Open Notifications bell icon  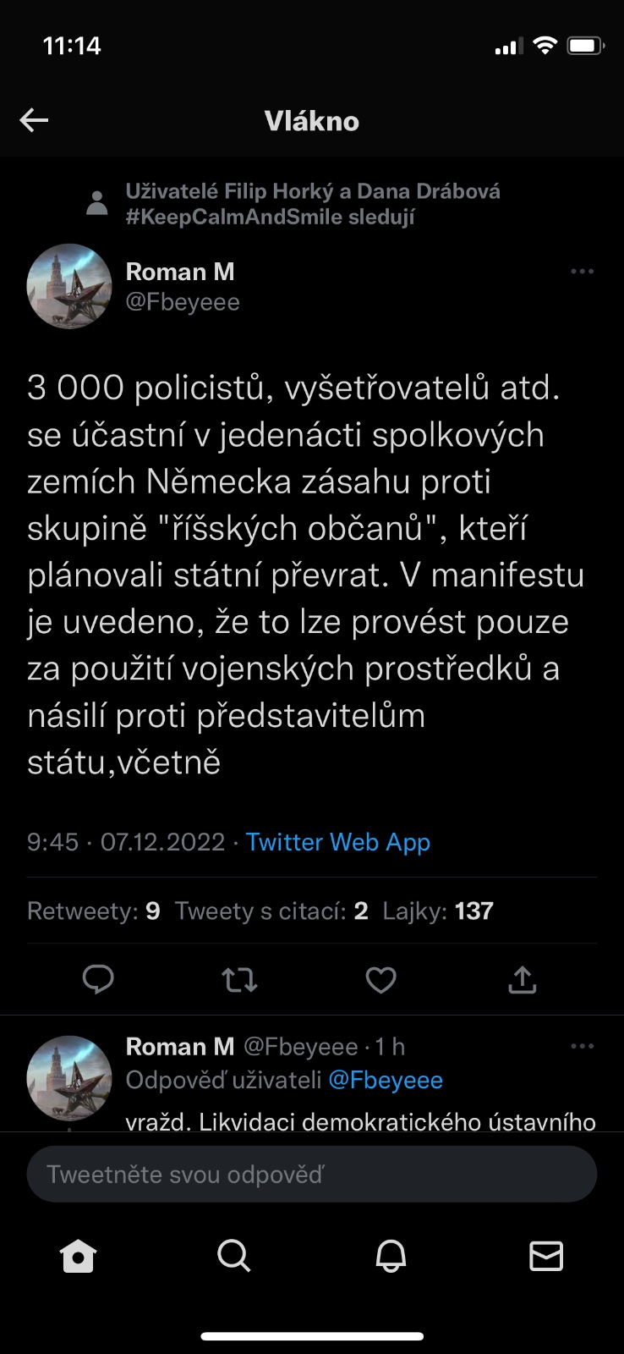pyautogui.click(x=391, y=1256)
